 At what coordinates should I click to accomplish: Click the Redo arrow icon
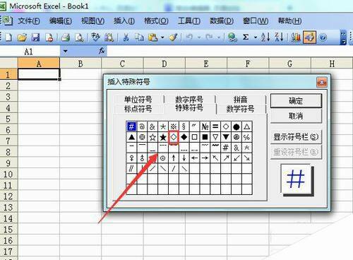[x=209, y=37]
